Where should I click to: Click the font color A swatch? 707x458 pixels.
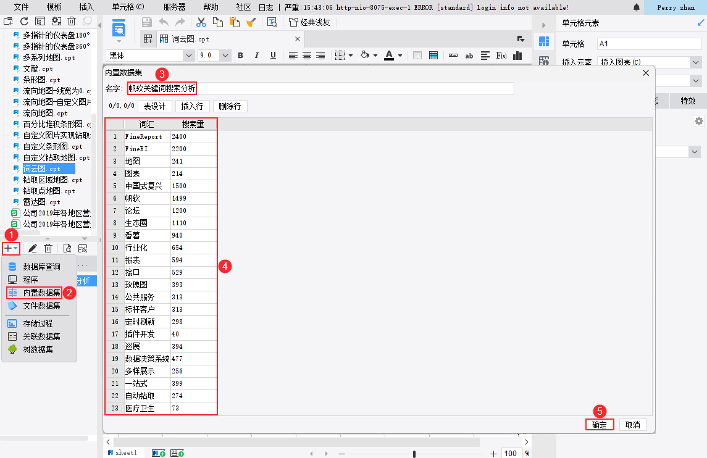(x=389, y=56)
